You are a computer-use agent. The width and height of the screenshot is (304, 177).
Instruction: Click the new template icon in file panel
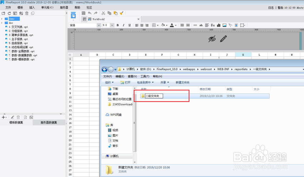pyautogui.click(x=3, y=13)
